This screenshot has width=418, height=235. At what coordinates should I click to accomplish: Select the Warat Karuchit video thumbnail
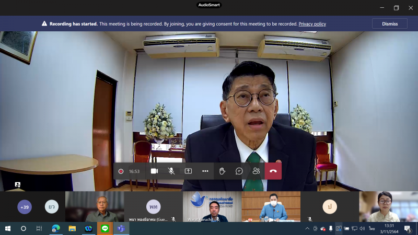[212, 206]
